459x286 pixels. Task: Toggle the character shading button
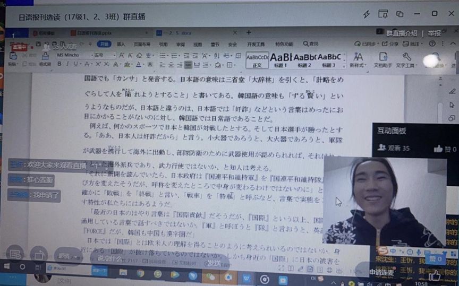[x=150, y=65]
